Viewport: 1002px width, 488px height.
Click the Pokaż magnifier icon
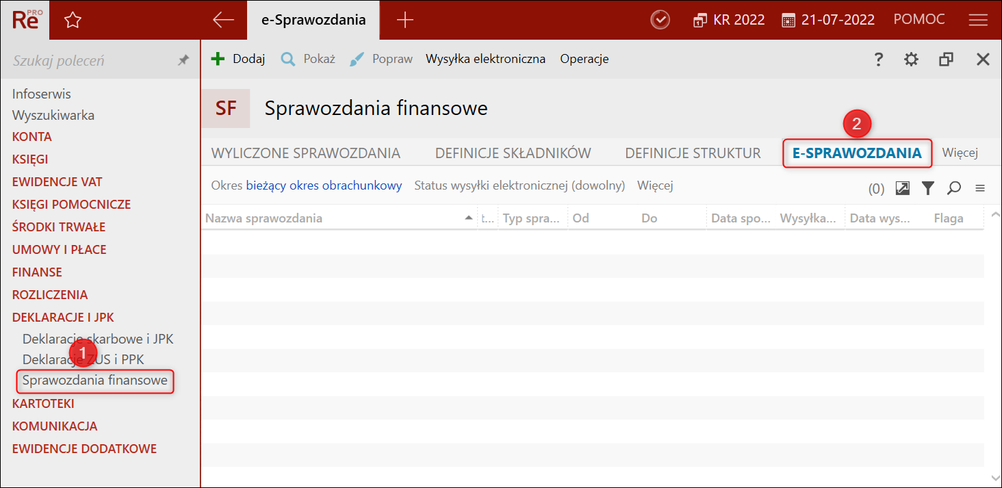[288, 59]
